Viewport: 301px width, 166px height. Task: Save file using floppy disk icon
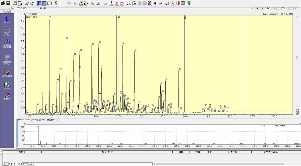point(8,3)
